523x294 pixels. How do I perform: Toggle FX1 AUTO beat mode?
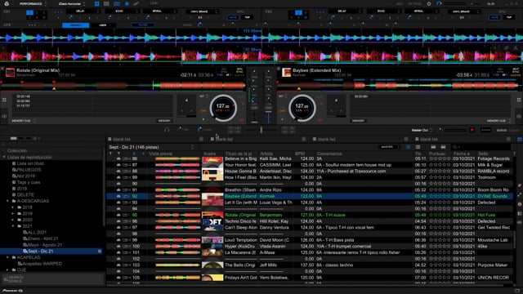pos(233,17)
